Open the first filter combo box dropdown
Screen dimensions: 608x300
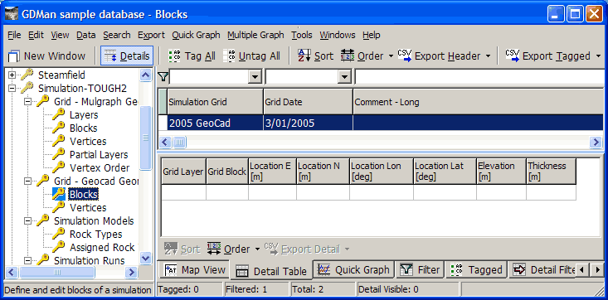coord(255,77)
